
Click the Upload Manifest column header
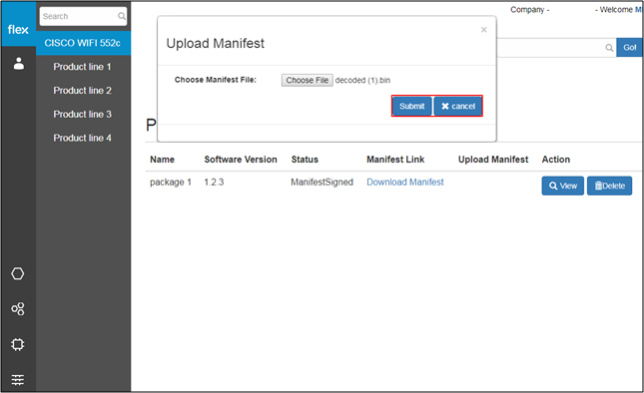(x=493, y=160)
